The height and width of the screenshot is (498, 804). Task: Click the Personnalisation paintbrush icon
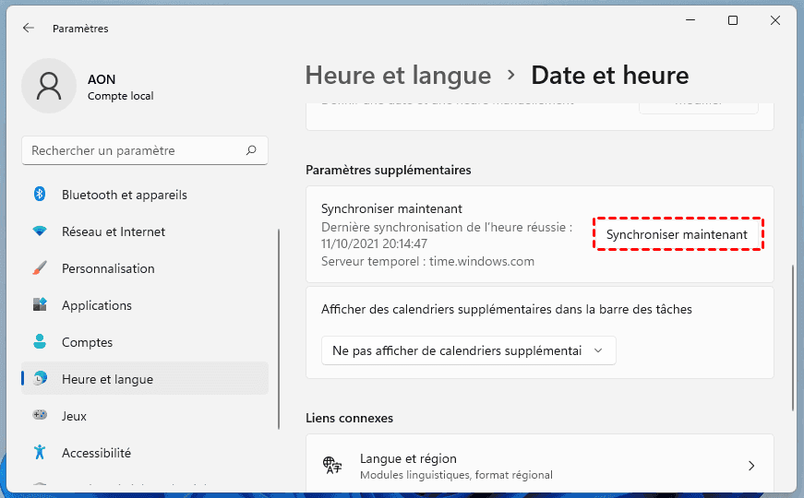[x=40, y=268]
